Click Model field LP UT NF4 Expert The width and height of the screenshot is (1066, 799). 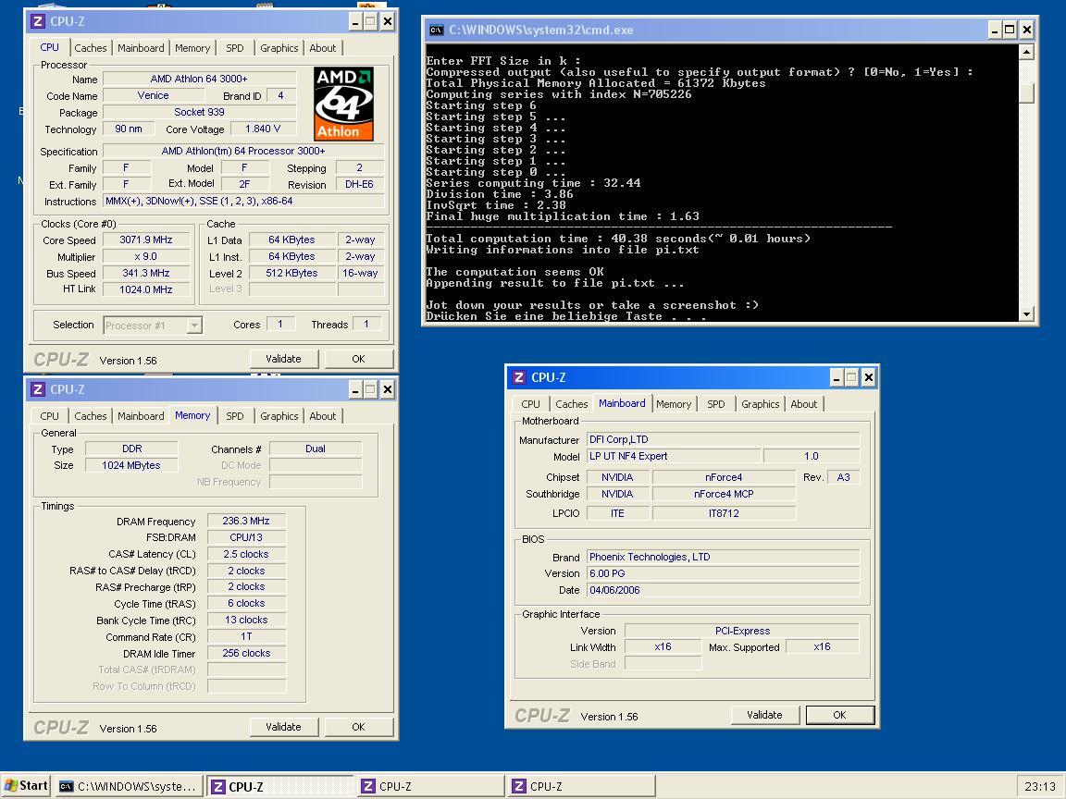point(673,456)
